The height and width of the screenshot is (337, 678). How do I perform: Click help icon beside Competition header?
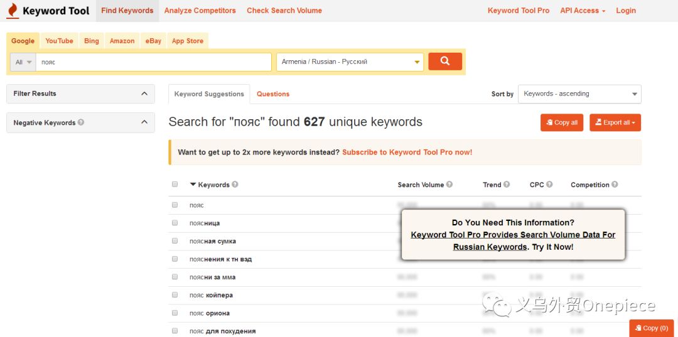click(615, 185)
